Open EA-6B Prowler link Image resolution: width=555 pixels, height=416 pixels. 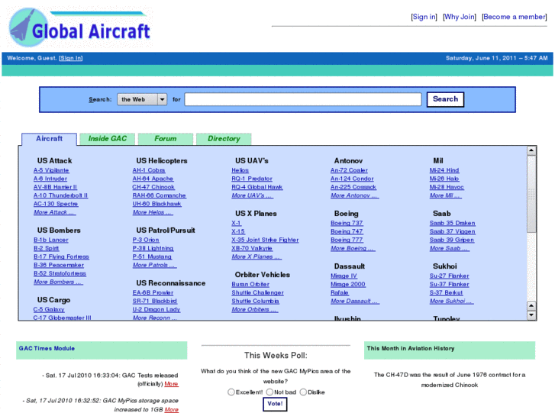coord(153,293)
